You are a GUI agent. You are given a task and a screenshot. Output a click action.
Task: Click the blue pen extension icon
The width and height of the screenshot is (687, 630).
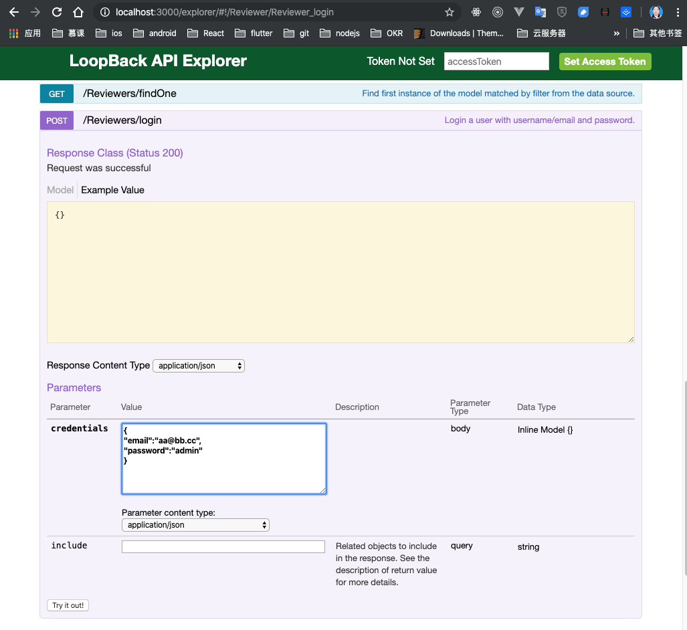click(x=583, y=12)
